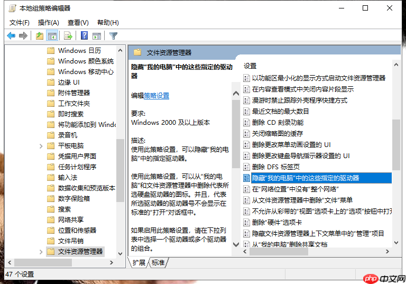
Task: Select 在"网络位置"中没有"整个网络" setting
Action: tap(292, 189)
